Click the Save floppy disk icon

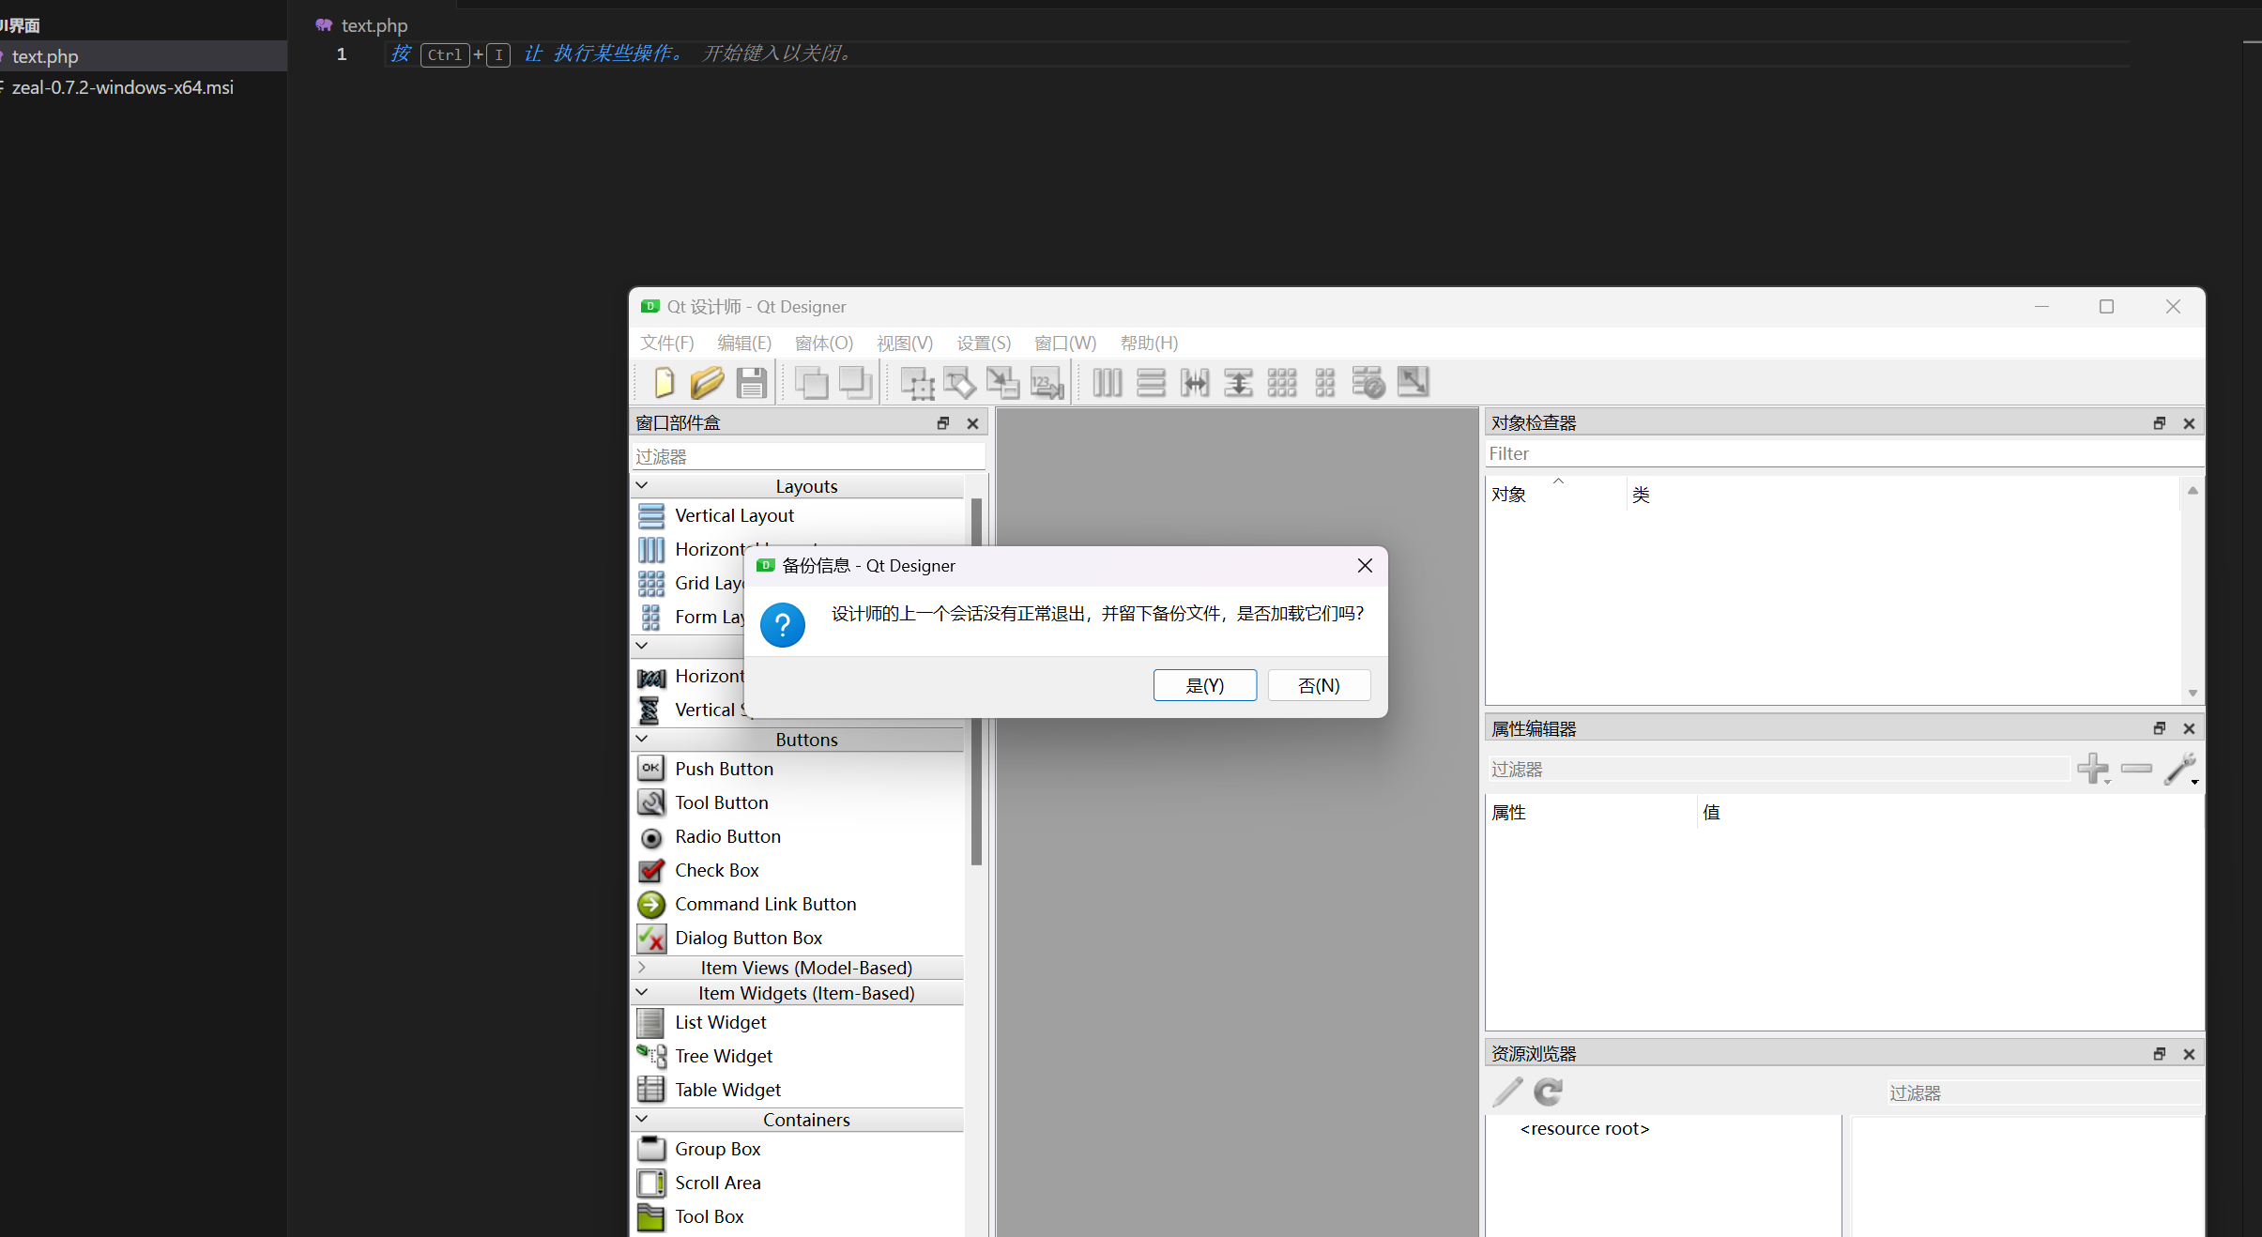pyautogui.click(x=751, y=383)
